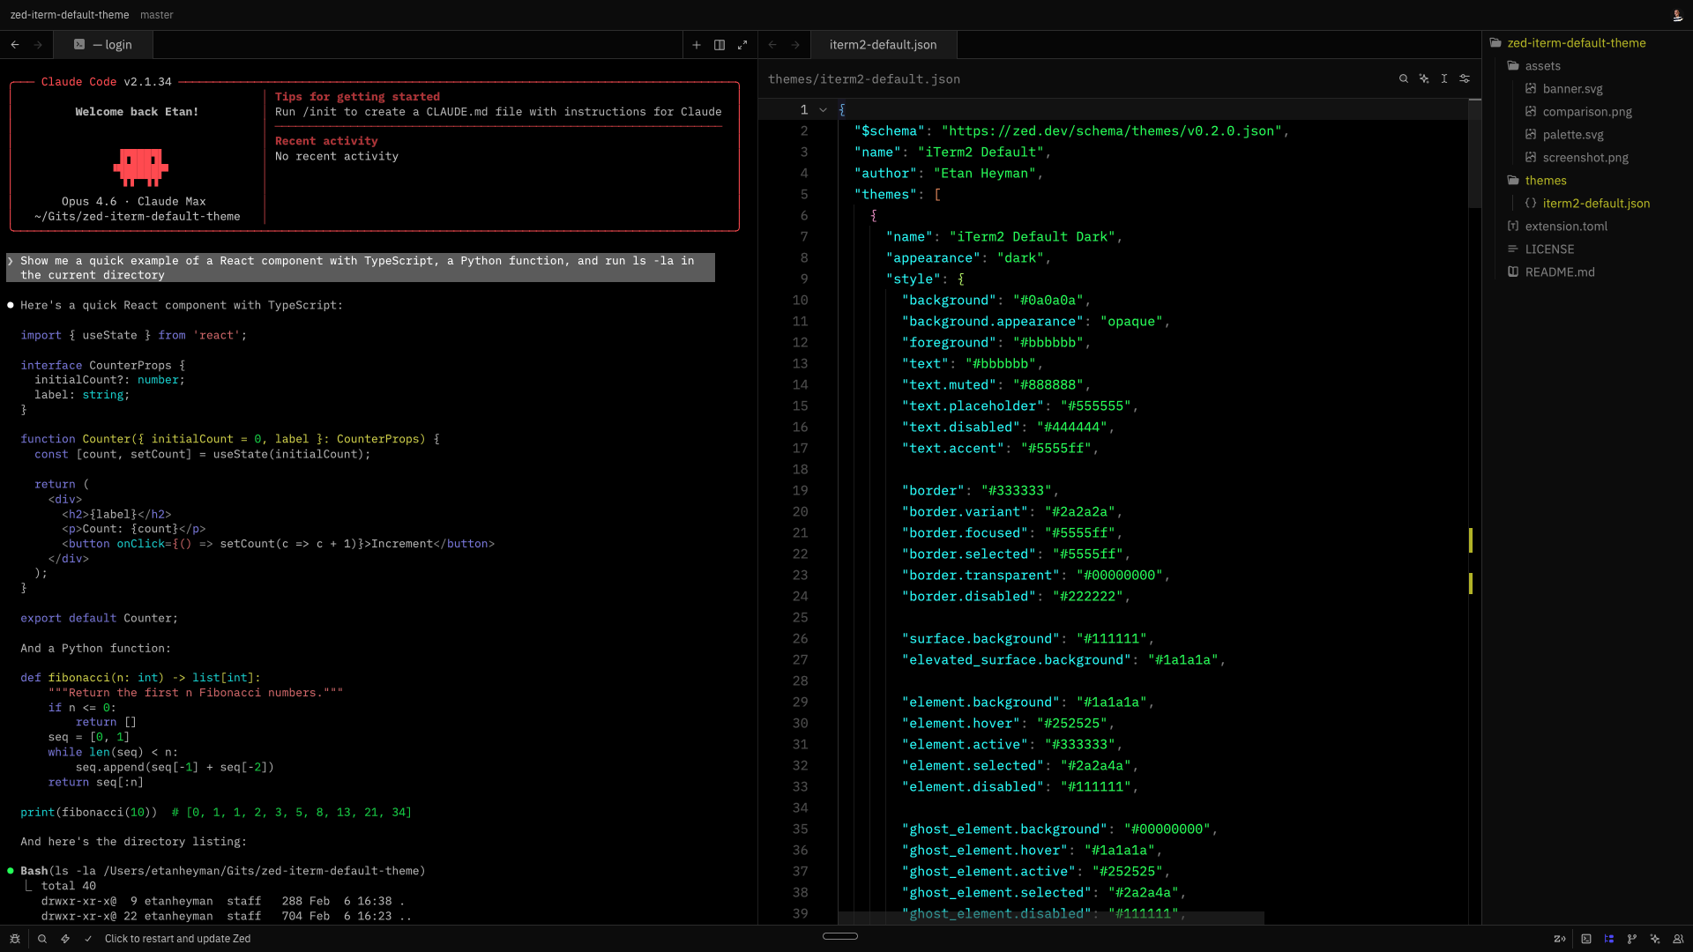Open user avatar menu in title bar
The height and width of the screenshot is (952, 1693).
(x=1677, y=15)
